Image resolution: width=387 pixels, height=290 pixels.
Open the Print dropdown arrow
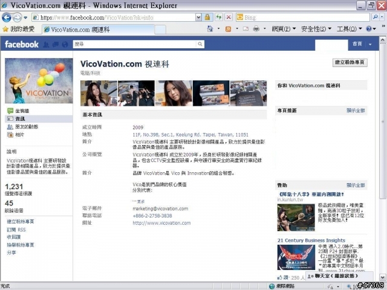[x=265, y=29]
